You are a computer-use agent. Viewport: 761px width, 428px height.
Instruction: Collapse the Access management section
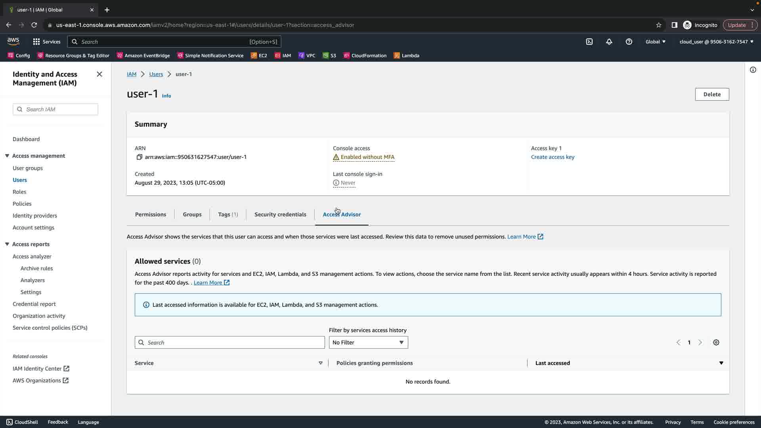coord(7,156)
